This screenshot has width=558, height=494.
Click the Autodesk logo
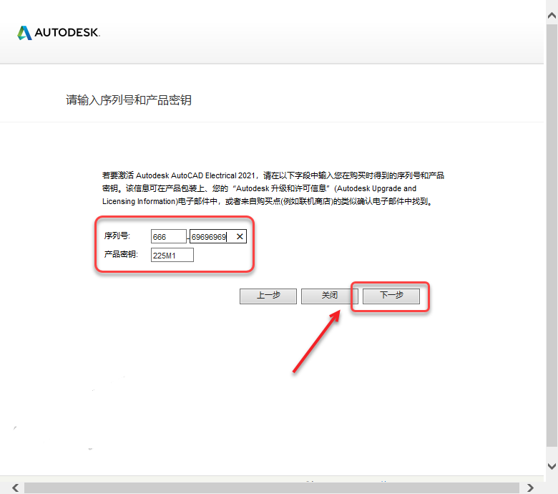59,33
